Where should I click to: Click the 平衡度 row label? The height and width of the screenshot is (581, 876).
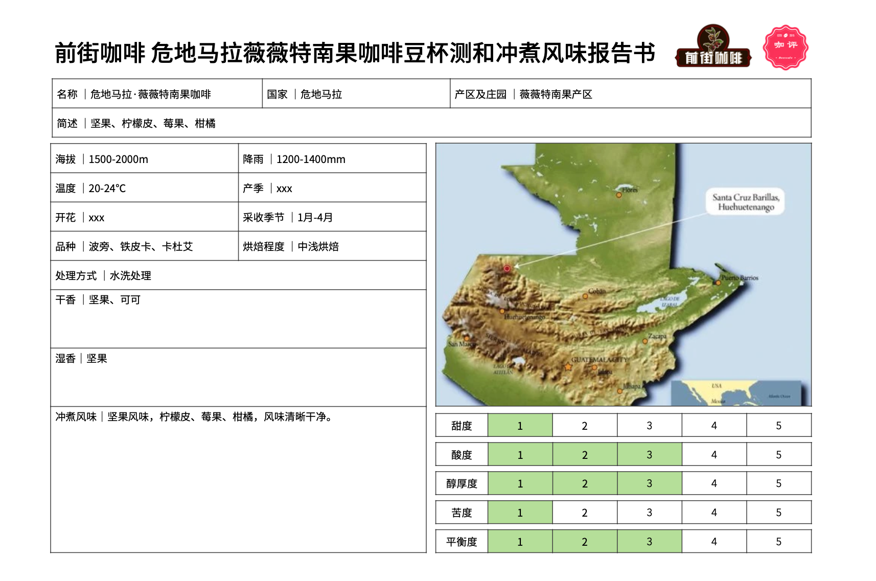pos(462,541)
